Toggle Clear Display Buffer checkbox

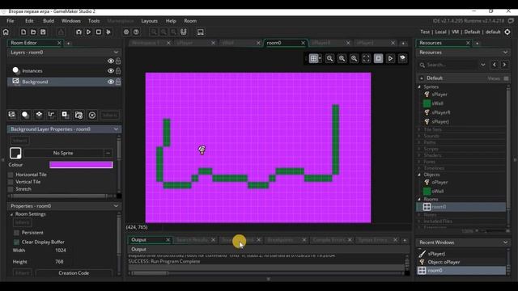point(16,242)
